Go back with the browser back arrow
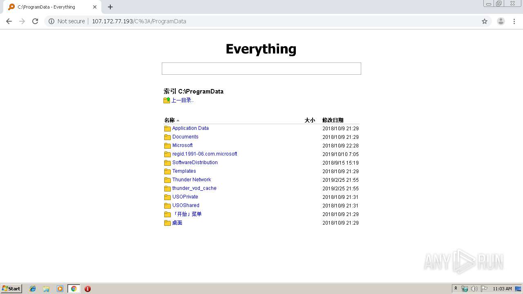The image size is (523, 294). [x=9, y=21]
